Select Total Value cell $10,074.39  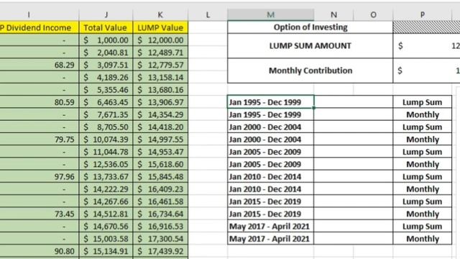[106, 140]
